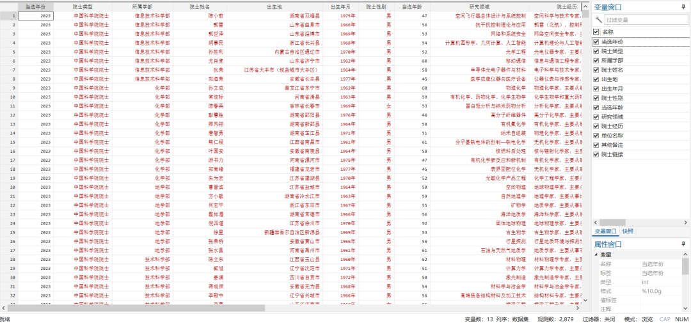Select the 院士姓名 column header
This screenshot has width=691, height=323.
[x=200, y=6]
